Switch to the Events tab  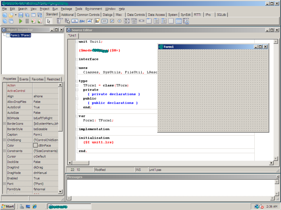pyautogui.click(x=24, y=79)
